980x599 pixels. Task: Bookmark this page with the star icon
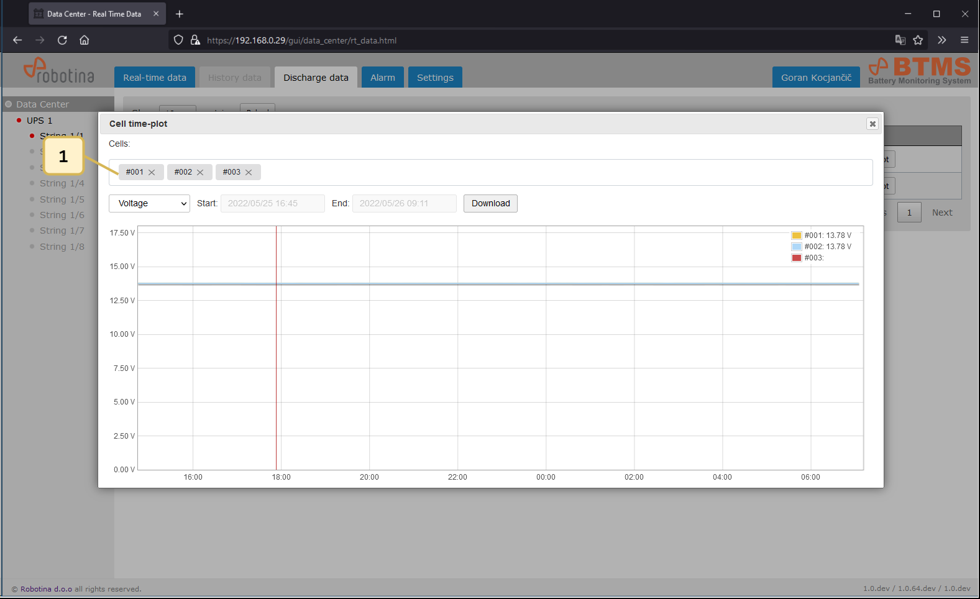[x=918, y=40]
